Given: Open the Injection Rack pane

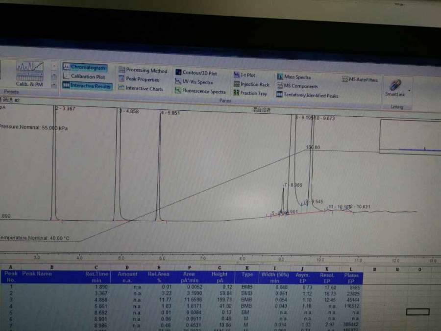Looking at the screenshot, I should pyautogui.click(x=251, y=84).
